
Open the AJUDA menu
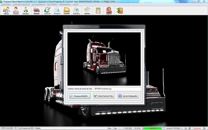pos(75,5)
